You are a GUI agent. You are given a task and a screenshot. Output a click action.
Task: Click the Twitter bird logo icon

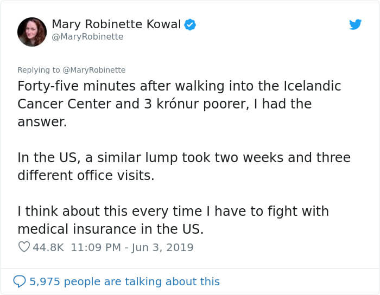tap(355, 24)
